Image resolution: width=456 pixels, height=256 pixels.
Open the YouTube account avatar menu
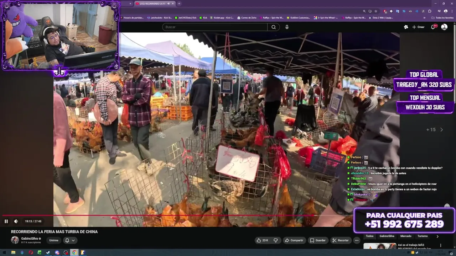coord(444,27)
